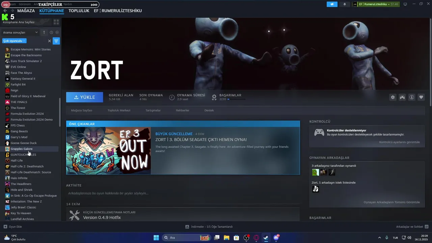This screenshot has width=432, height=243.
Task: Open Kontrolcü ayarlarını görüntüle link
Action: coord(400,142)
